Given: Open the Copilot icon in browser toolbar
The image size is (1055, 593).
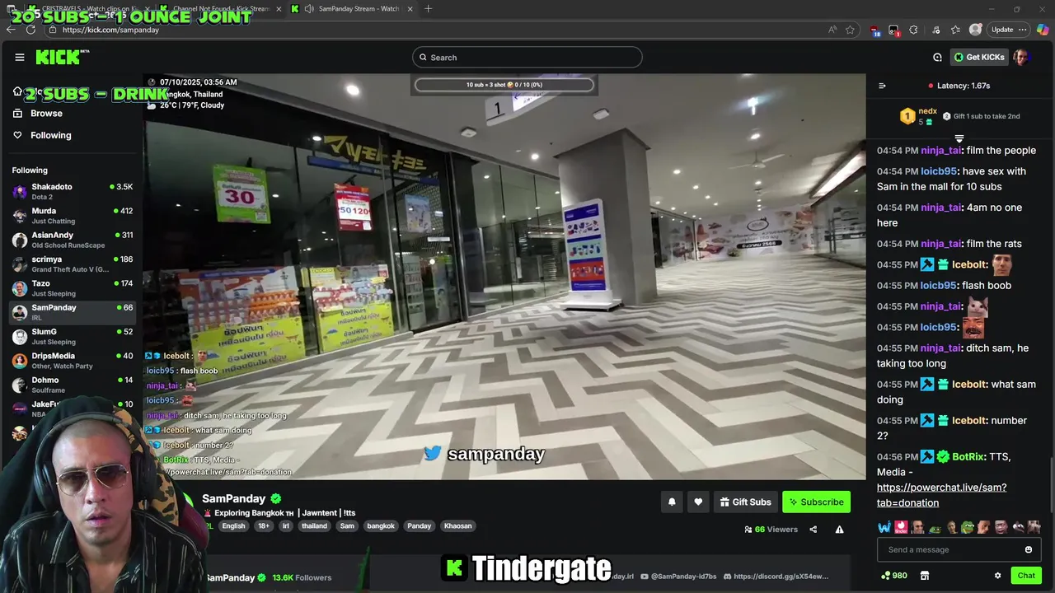Looking at the screenshot, I should (x=1043, y=30).
